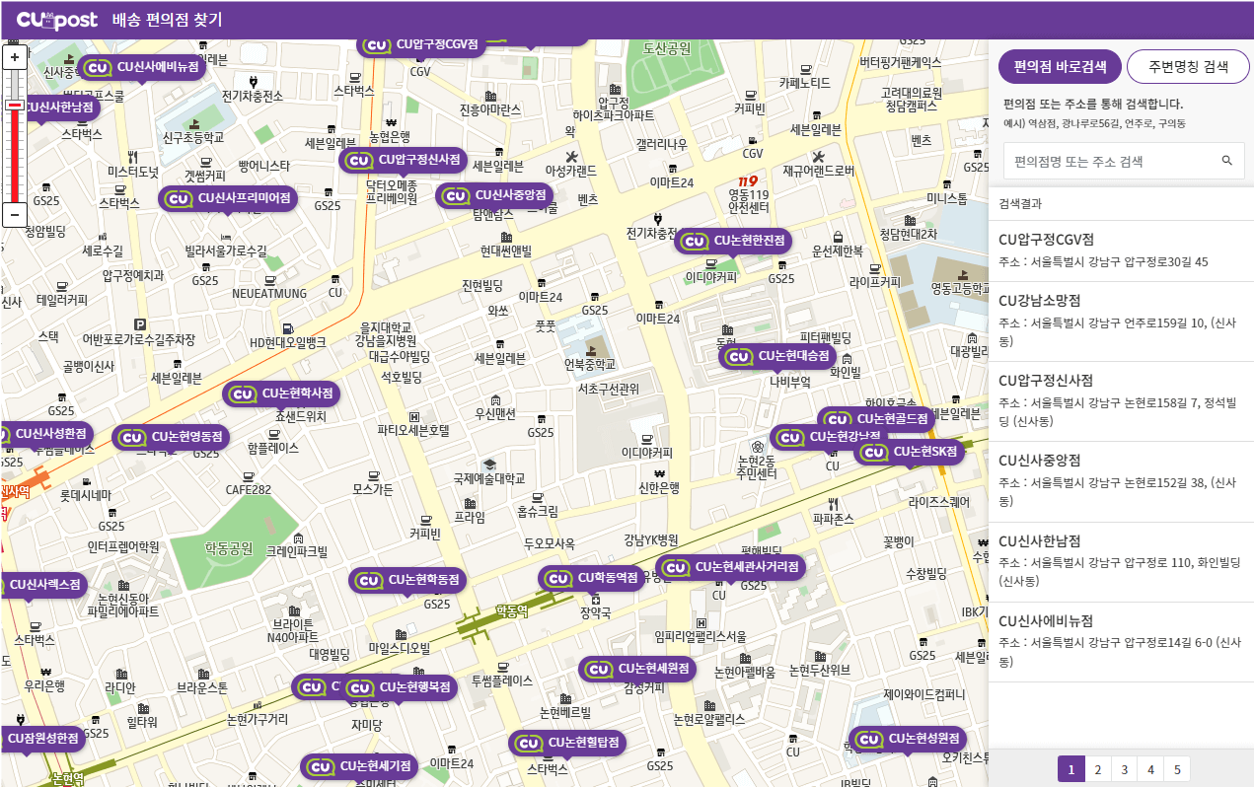Click the CU논현성원점 map marker
This screenshot has height=788, width=1255.
909,739
